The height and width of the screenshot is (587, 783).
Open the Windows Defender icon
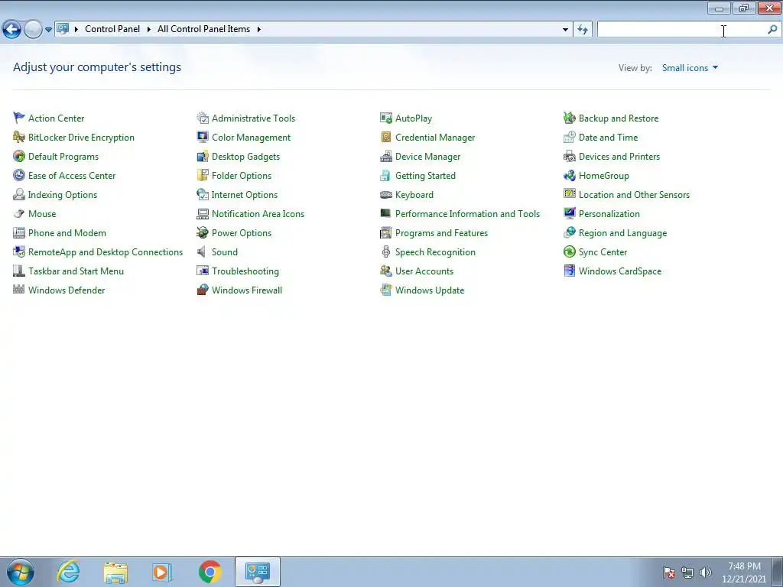(x=19, y=290)
